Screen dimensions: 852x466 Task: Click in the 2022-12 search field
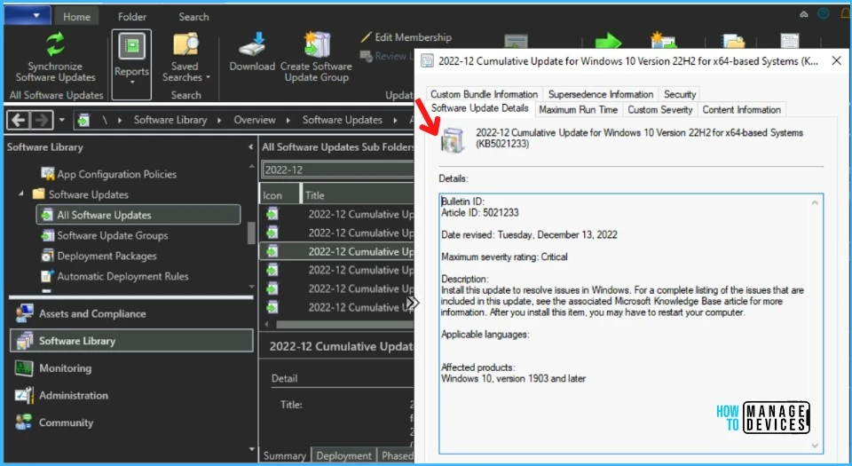point(338,170)
